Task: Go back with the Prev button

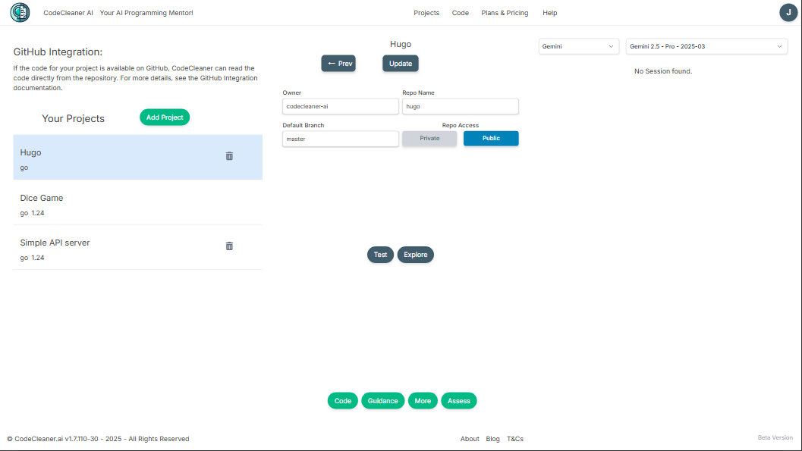Action: [338, 64]
